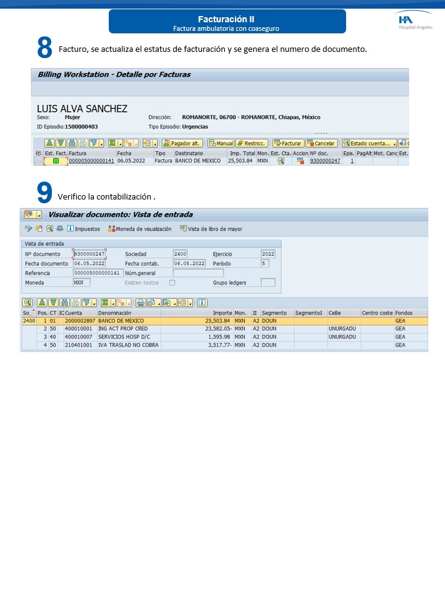
Task: Click the details magnifier icon in lower grid toolbar
Action: click(27, 303)
